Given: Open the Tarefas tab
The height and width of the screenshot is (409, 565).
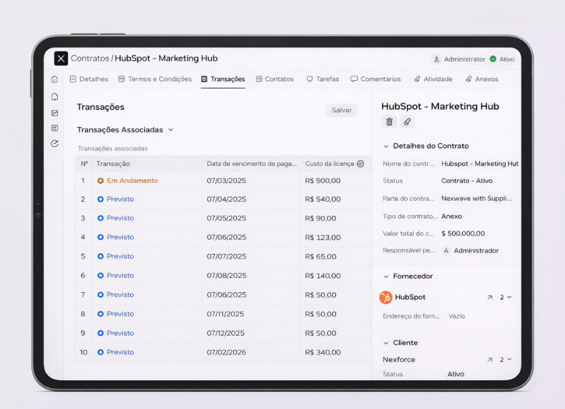Looking at the screenshot, I should (323, 79).
